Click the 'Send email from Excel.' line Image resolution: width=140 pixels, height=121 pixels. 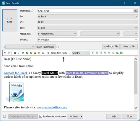tap(19, 66)
